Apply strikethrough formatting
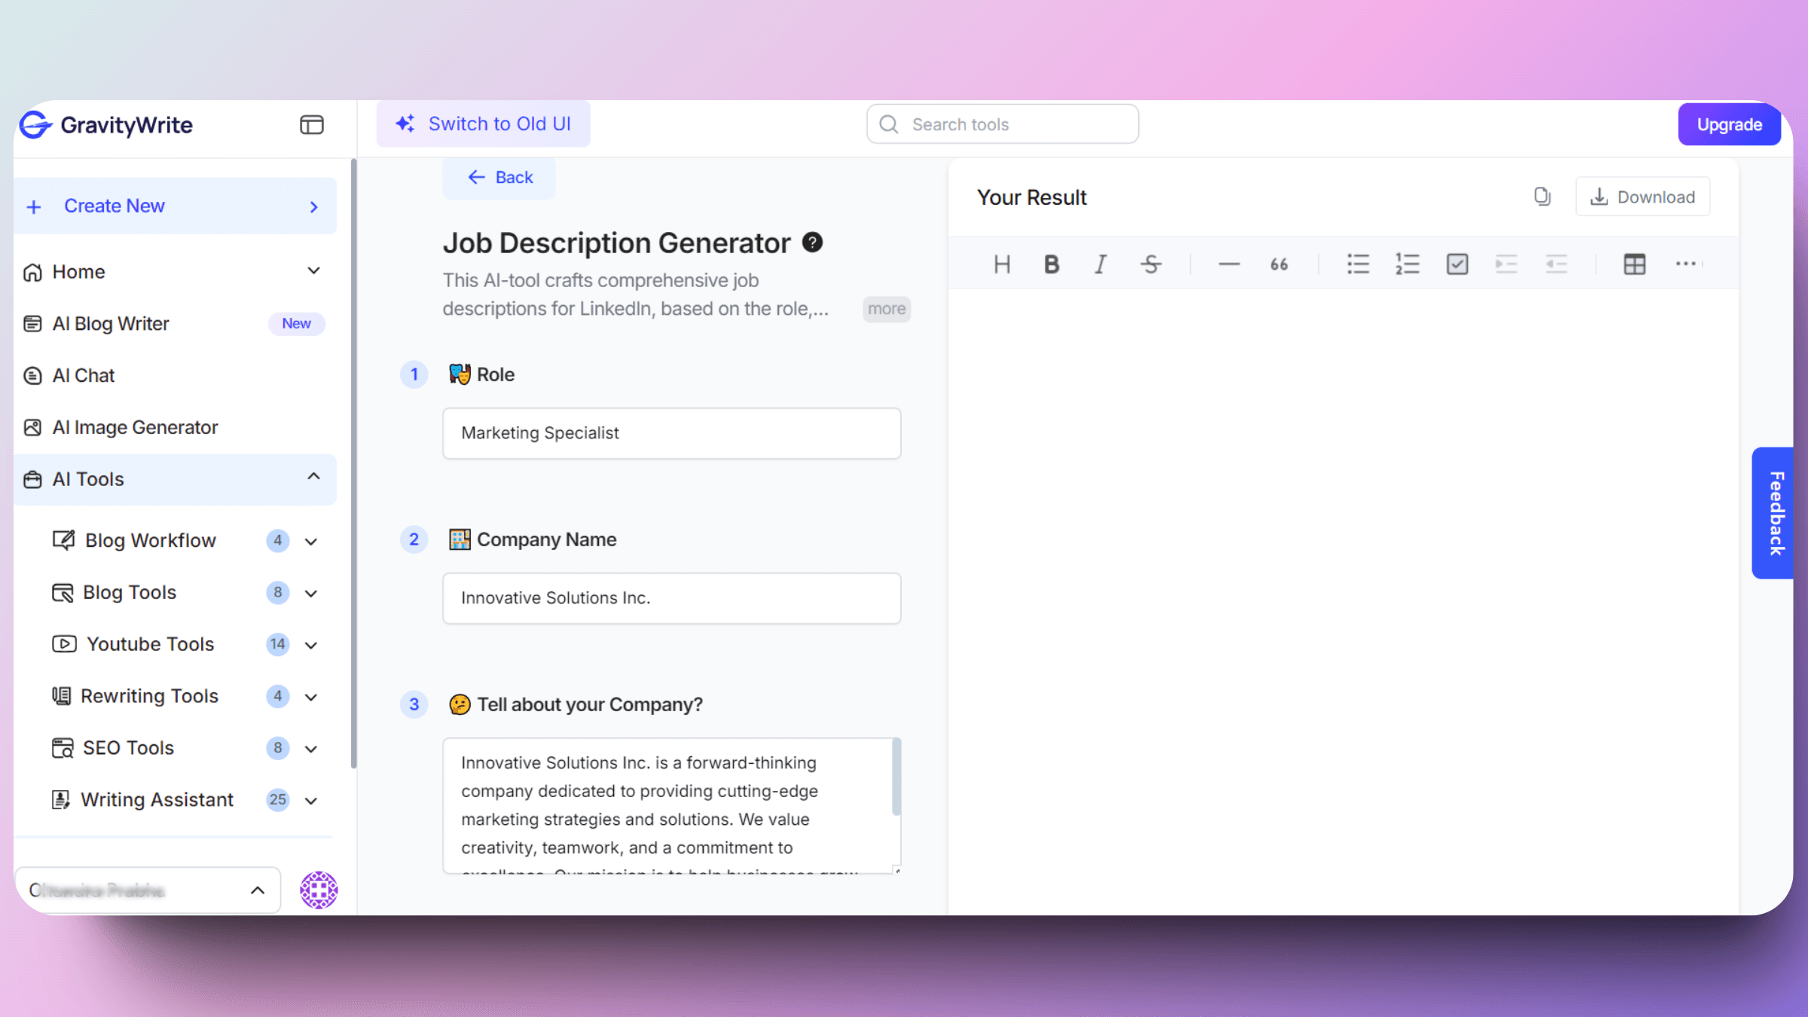Screen dimensions: 1808x1017 pos(1150,264)
